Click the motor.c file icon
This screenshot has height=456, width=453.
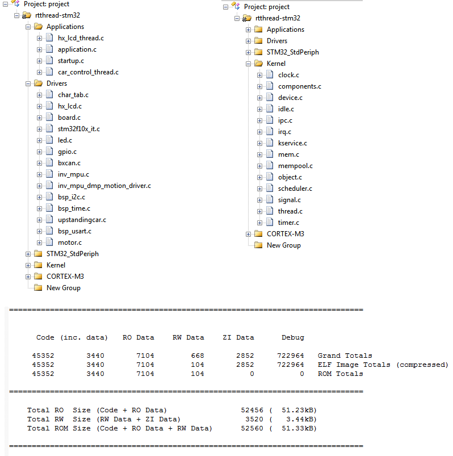click(50, 242)
